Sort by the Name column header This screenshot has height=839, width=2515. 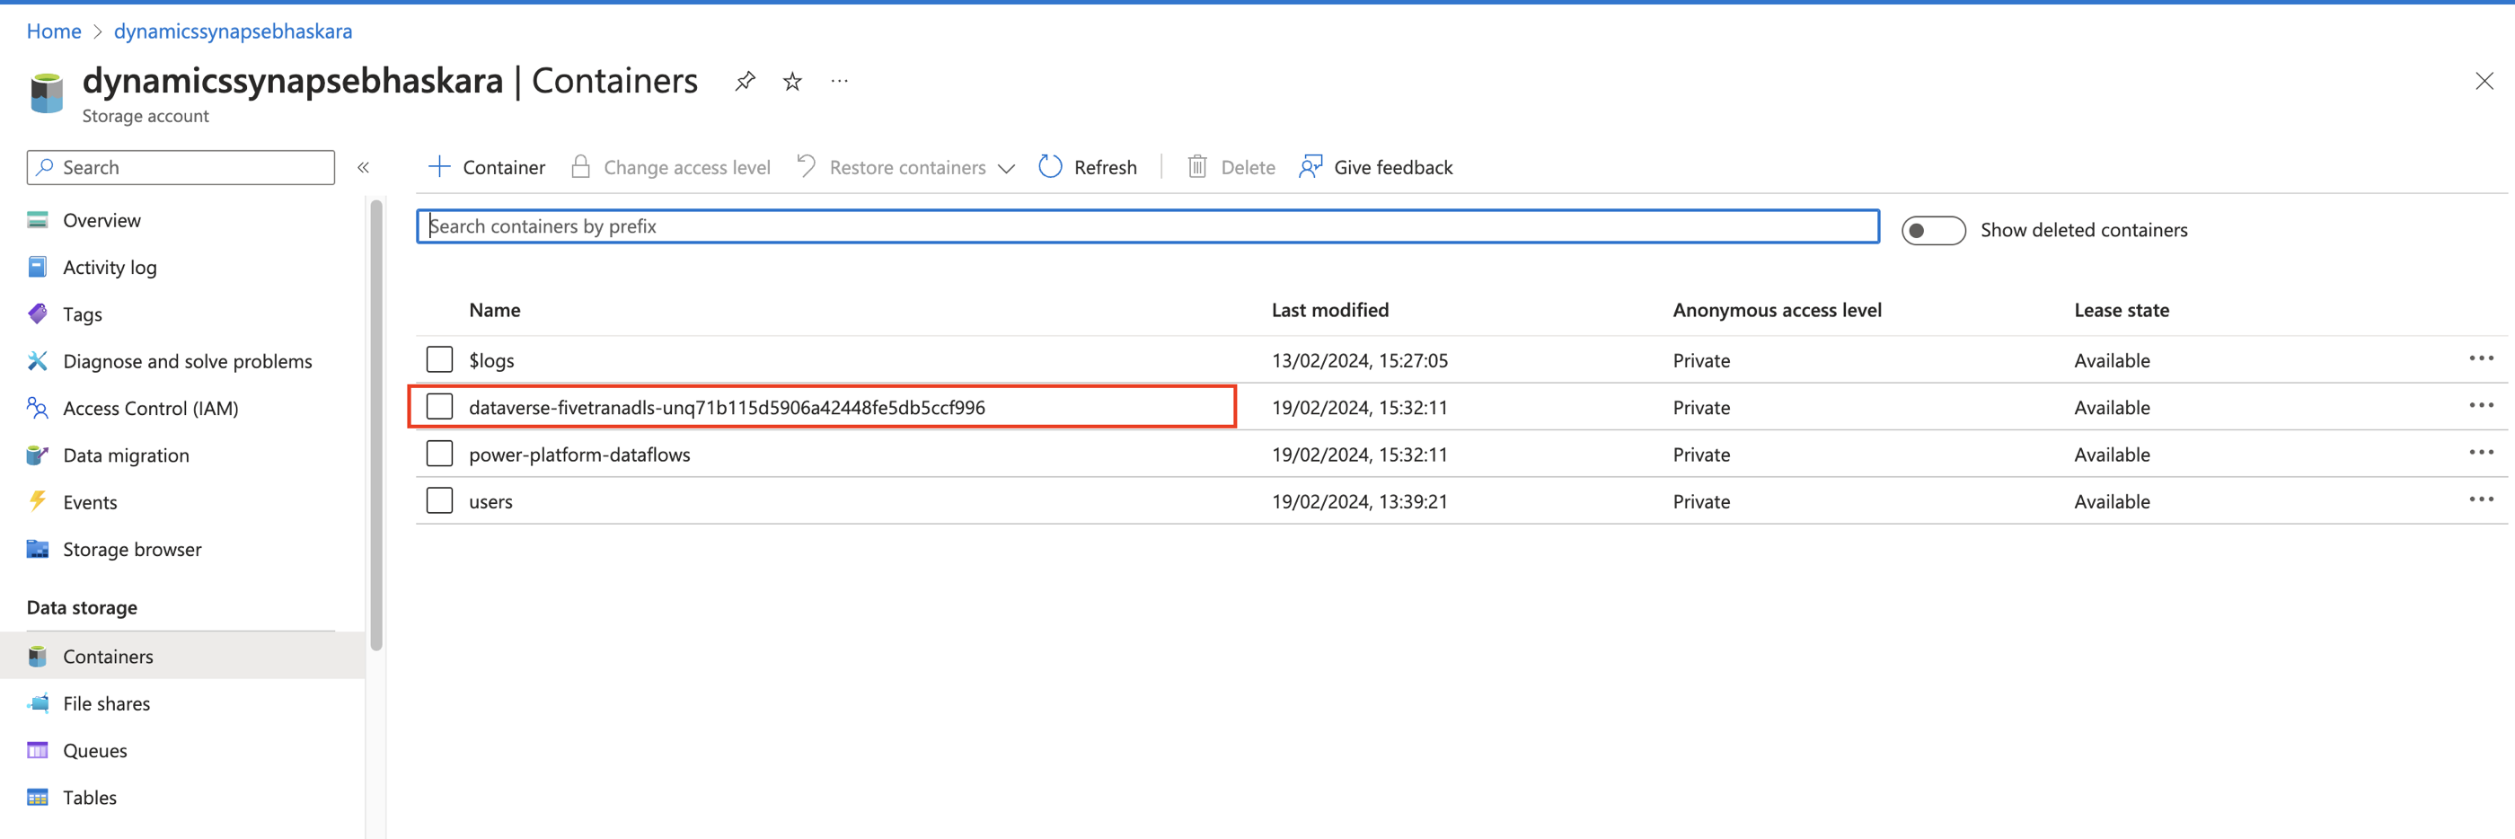pos(494,311)
